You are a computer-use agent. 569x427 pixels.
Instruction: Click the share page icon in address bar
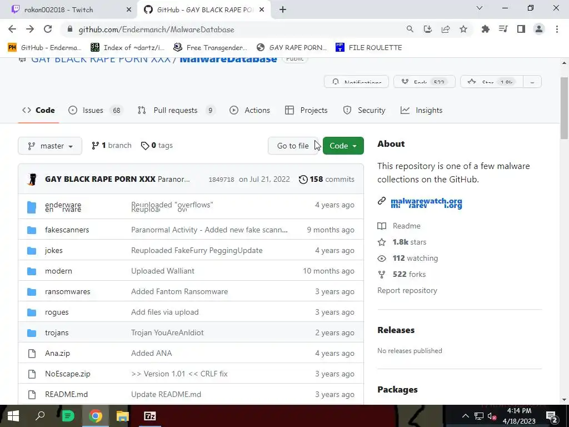[x=445, y=29]
